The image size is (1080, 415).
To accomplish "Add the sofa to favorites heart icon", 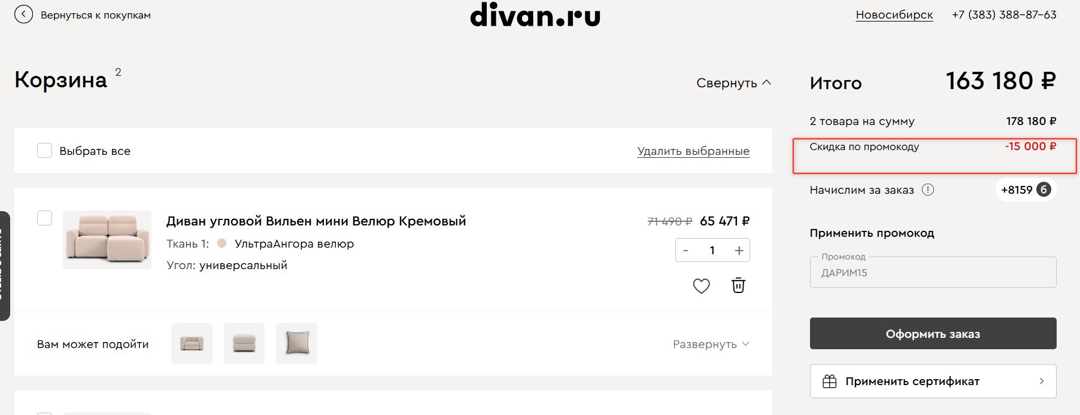I will (x=701, y=286).
